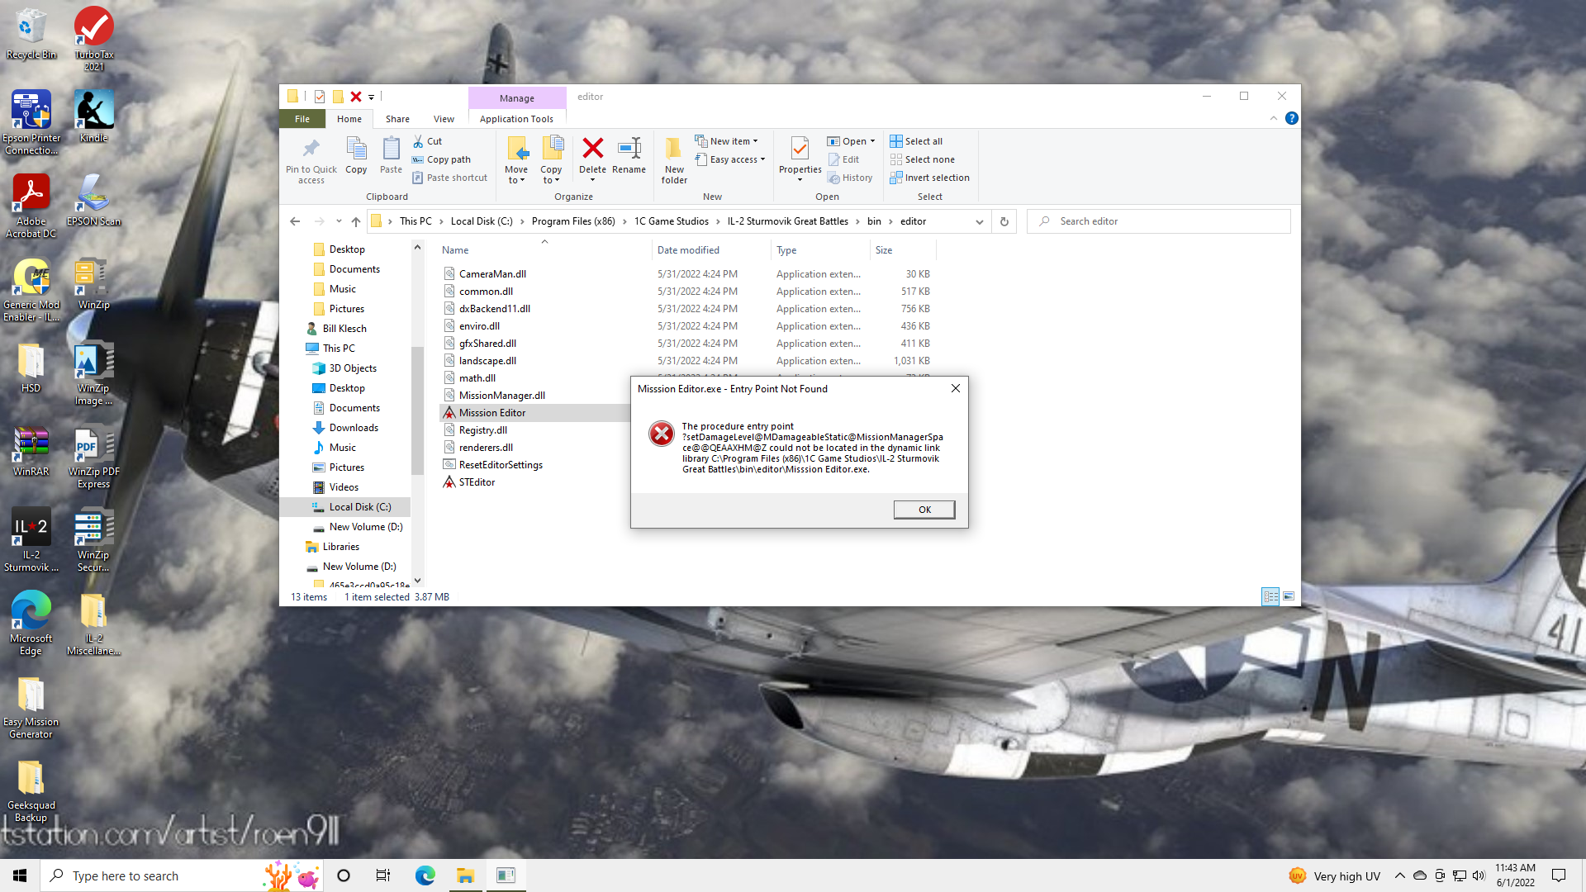Open the File menu tab
1586x892 pixels.
(x=302, y=119)
